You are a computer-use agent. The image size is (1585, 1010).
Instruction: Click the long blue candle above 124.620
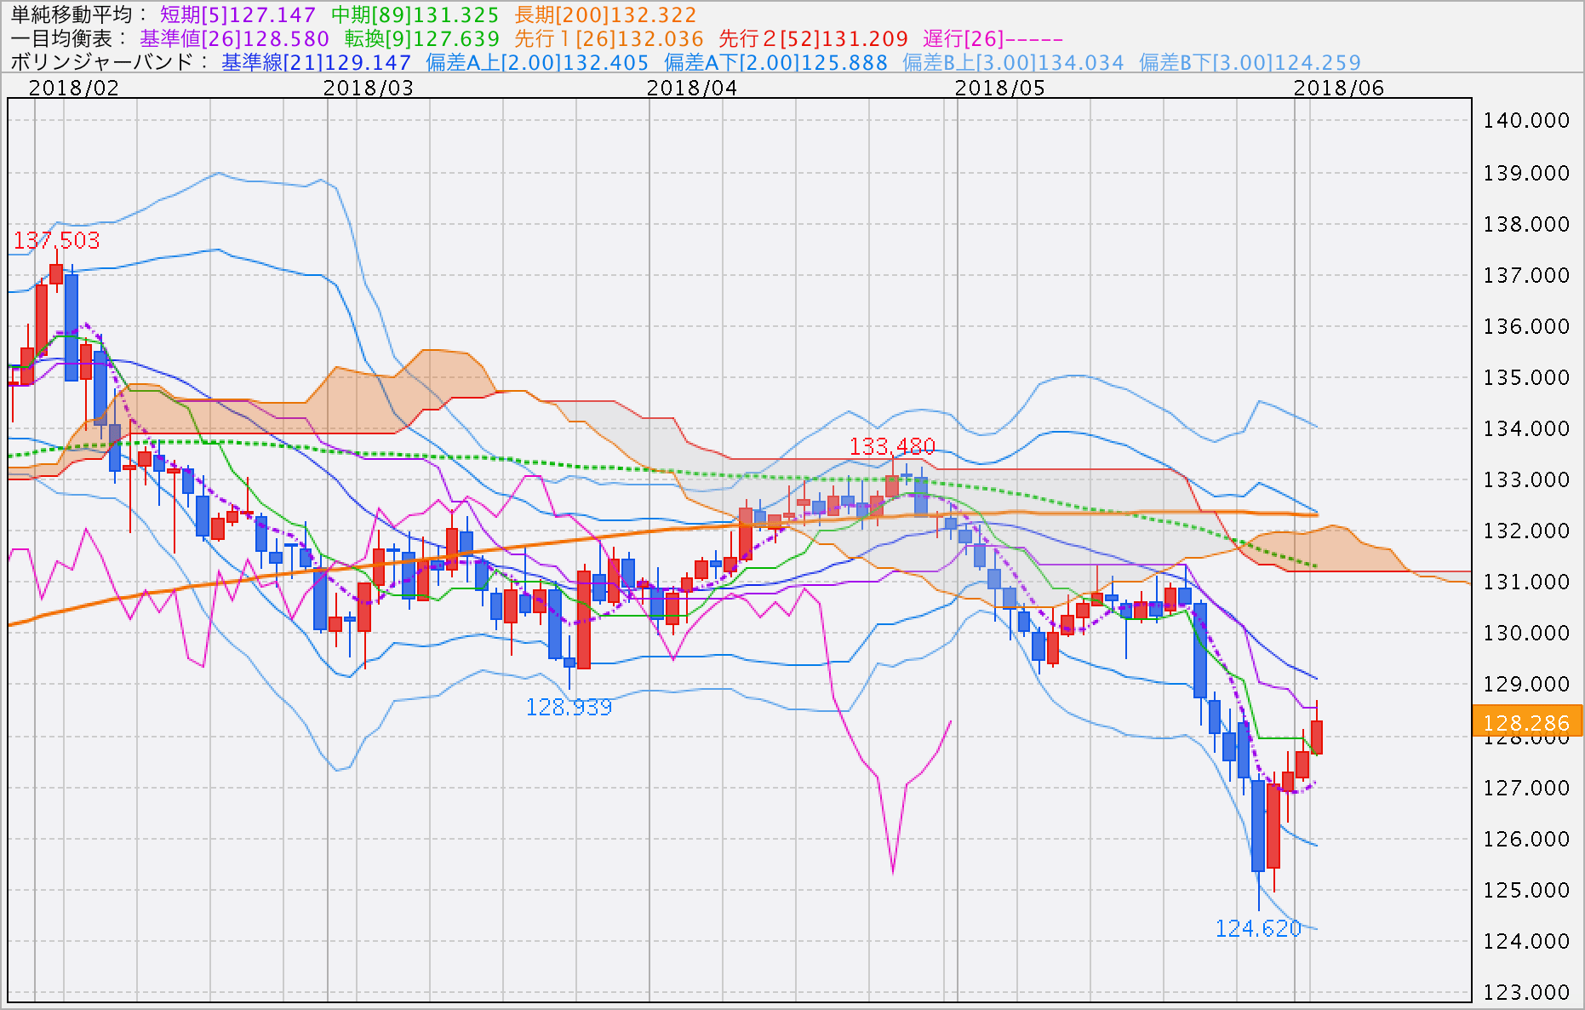click(x=1258, y=826)
